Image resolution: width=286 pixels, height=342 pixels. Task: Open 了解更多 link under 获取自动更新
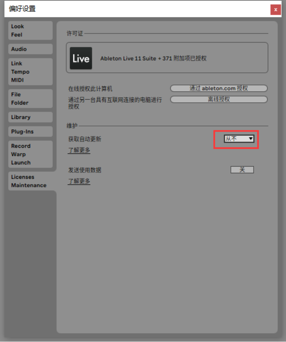coord(79,150)
